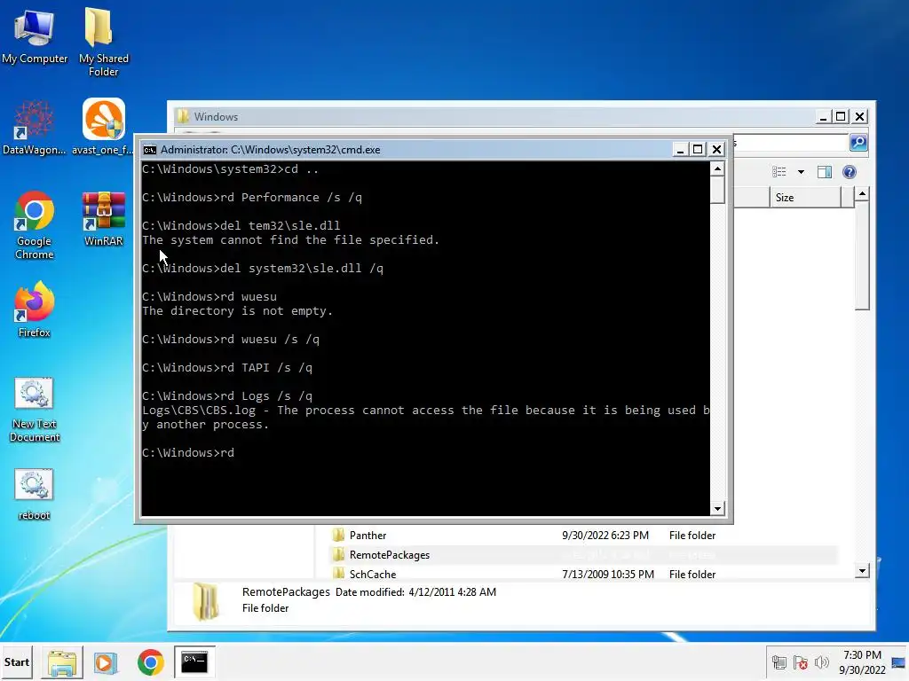909x681 pixels.
Task: Select the Firefox desktop shortcut
Action: [x=35, y=309]
